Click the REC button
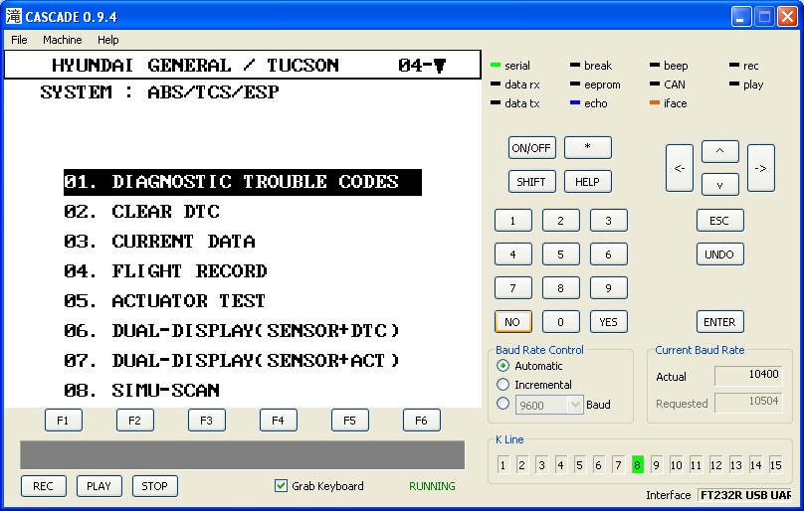This screenshot has width=804, height=511. [x=43, y=486]
